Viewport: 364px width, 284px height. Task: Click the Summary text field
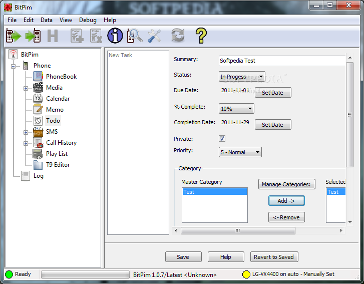282,61
